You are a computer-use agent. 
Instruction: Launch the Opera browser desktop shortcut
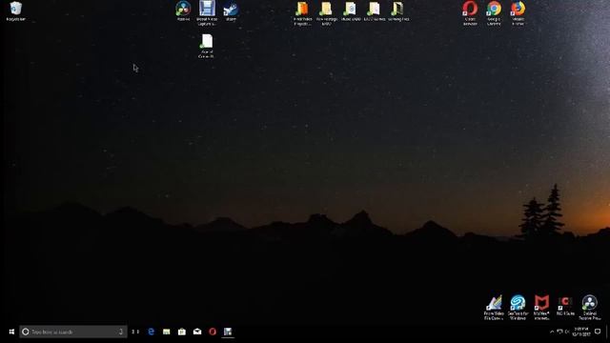point(470,13)
